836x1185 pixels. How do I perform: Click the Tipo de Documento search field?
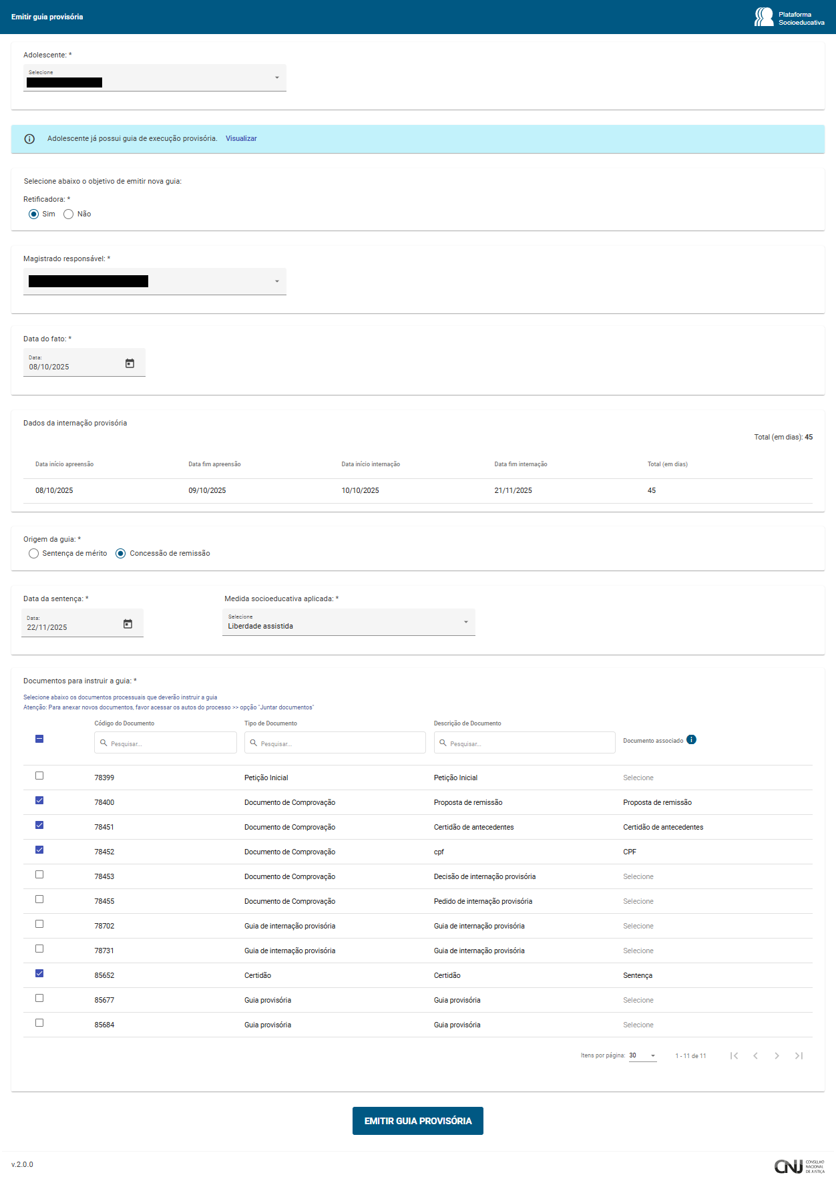(x=335, y=743)
